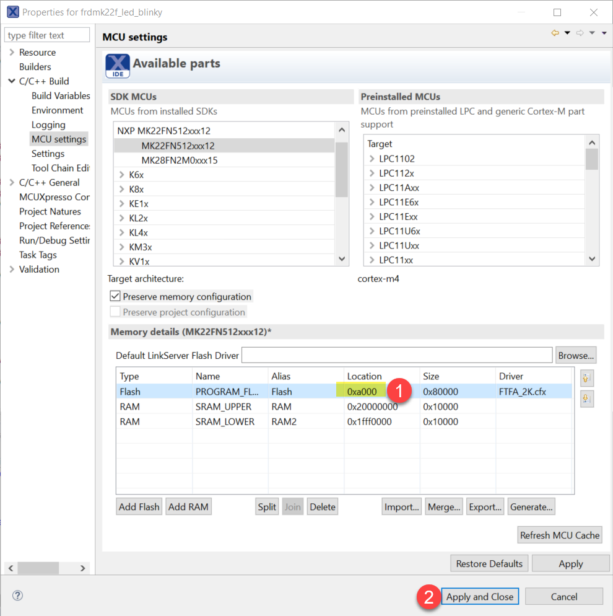Expand the KM3x SDK MCU group

pos(121,247)
